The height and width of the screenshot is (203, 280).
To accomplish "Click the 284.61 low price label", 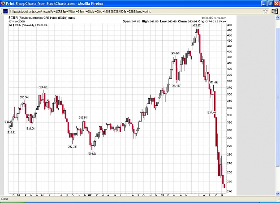I will pos(92,154).
